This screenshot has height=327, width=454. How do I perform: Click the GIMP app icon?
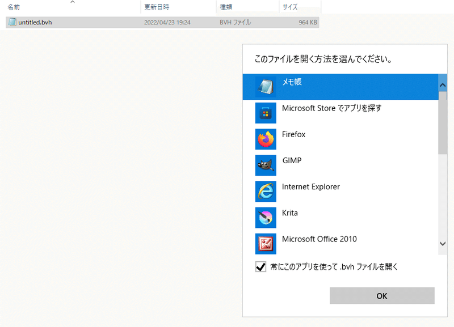[x=266, y=165]
